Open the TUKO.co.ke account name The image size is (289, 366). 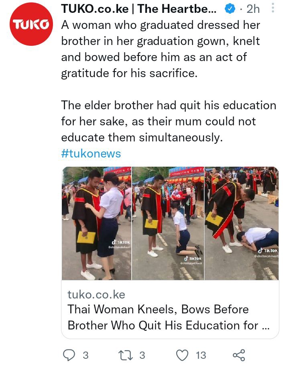[x=139, y=9]
